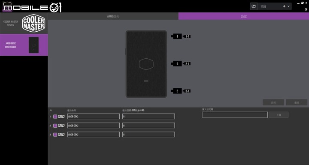Click the LED count field for port 3
This screenshot has width=309, height=165.
coord(148,135)
